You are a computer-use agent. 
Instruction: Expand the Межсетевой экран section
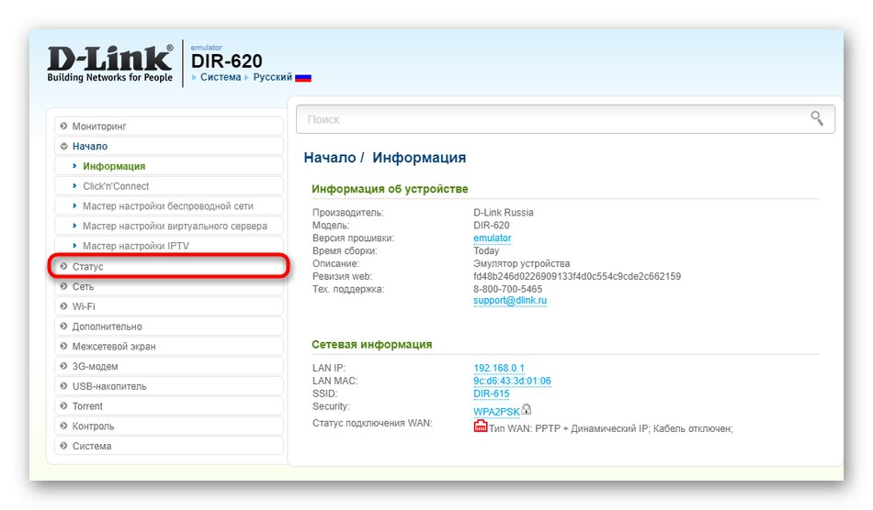[x=169, y=347]
